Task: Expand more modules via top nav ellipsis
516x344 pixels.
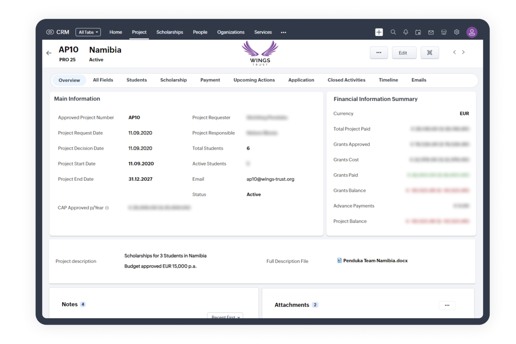Action: pos(283,32)
